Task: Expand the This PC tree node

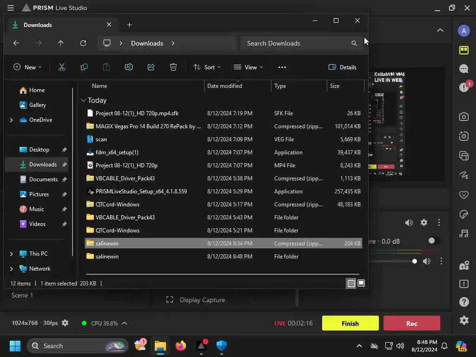Action: point(12,254)
